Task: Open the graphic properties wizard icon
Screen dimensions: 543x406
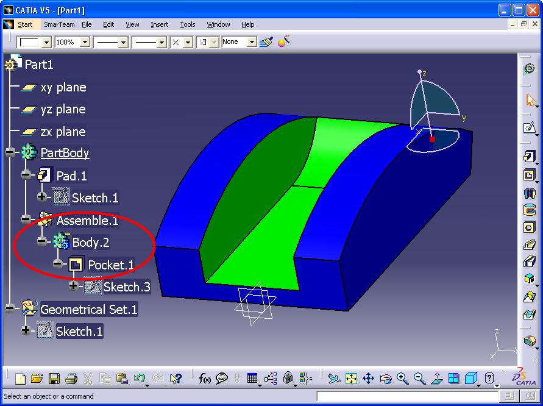Action: click(x=284, y=42)
